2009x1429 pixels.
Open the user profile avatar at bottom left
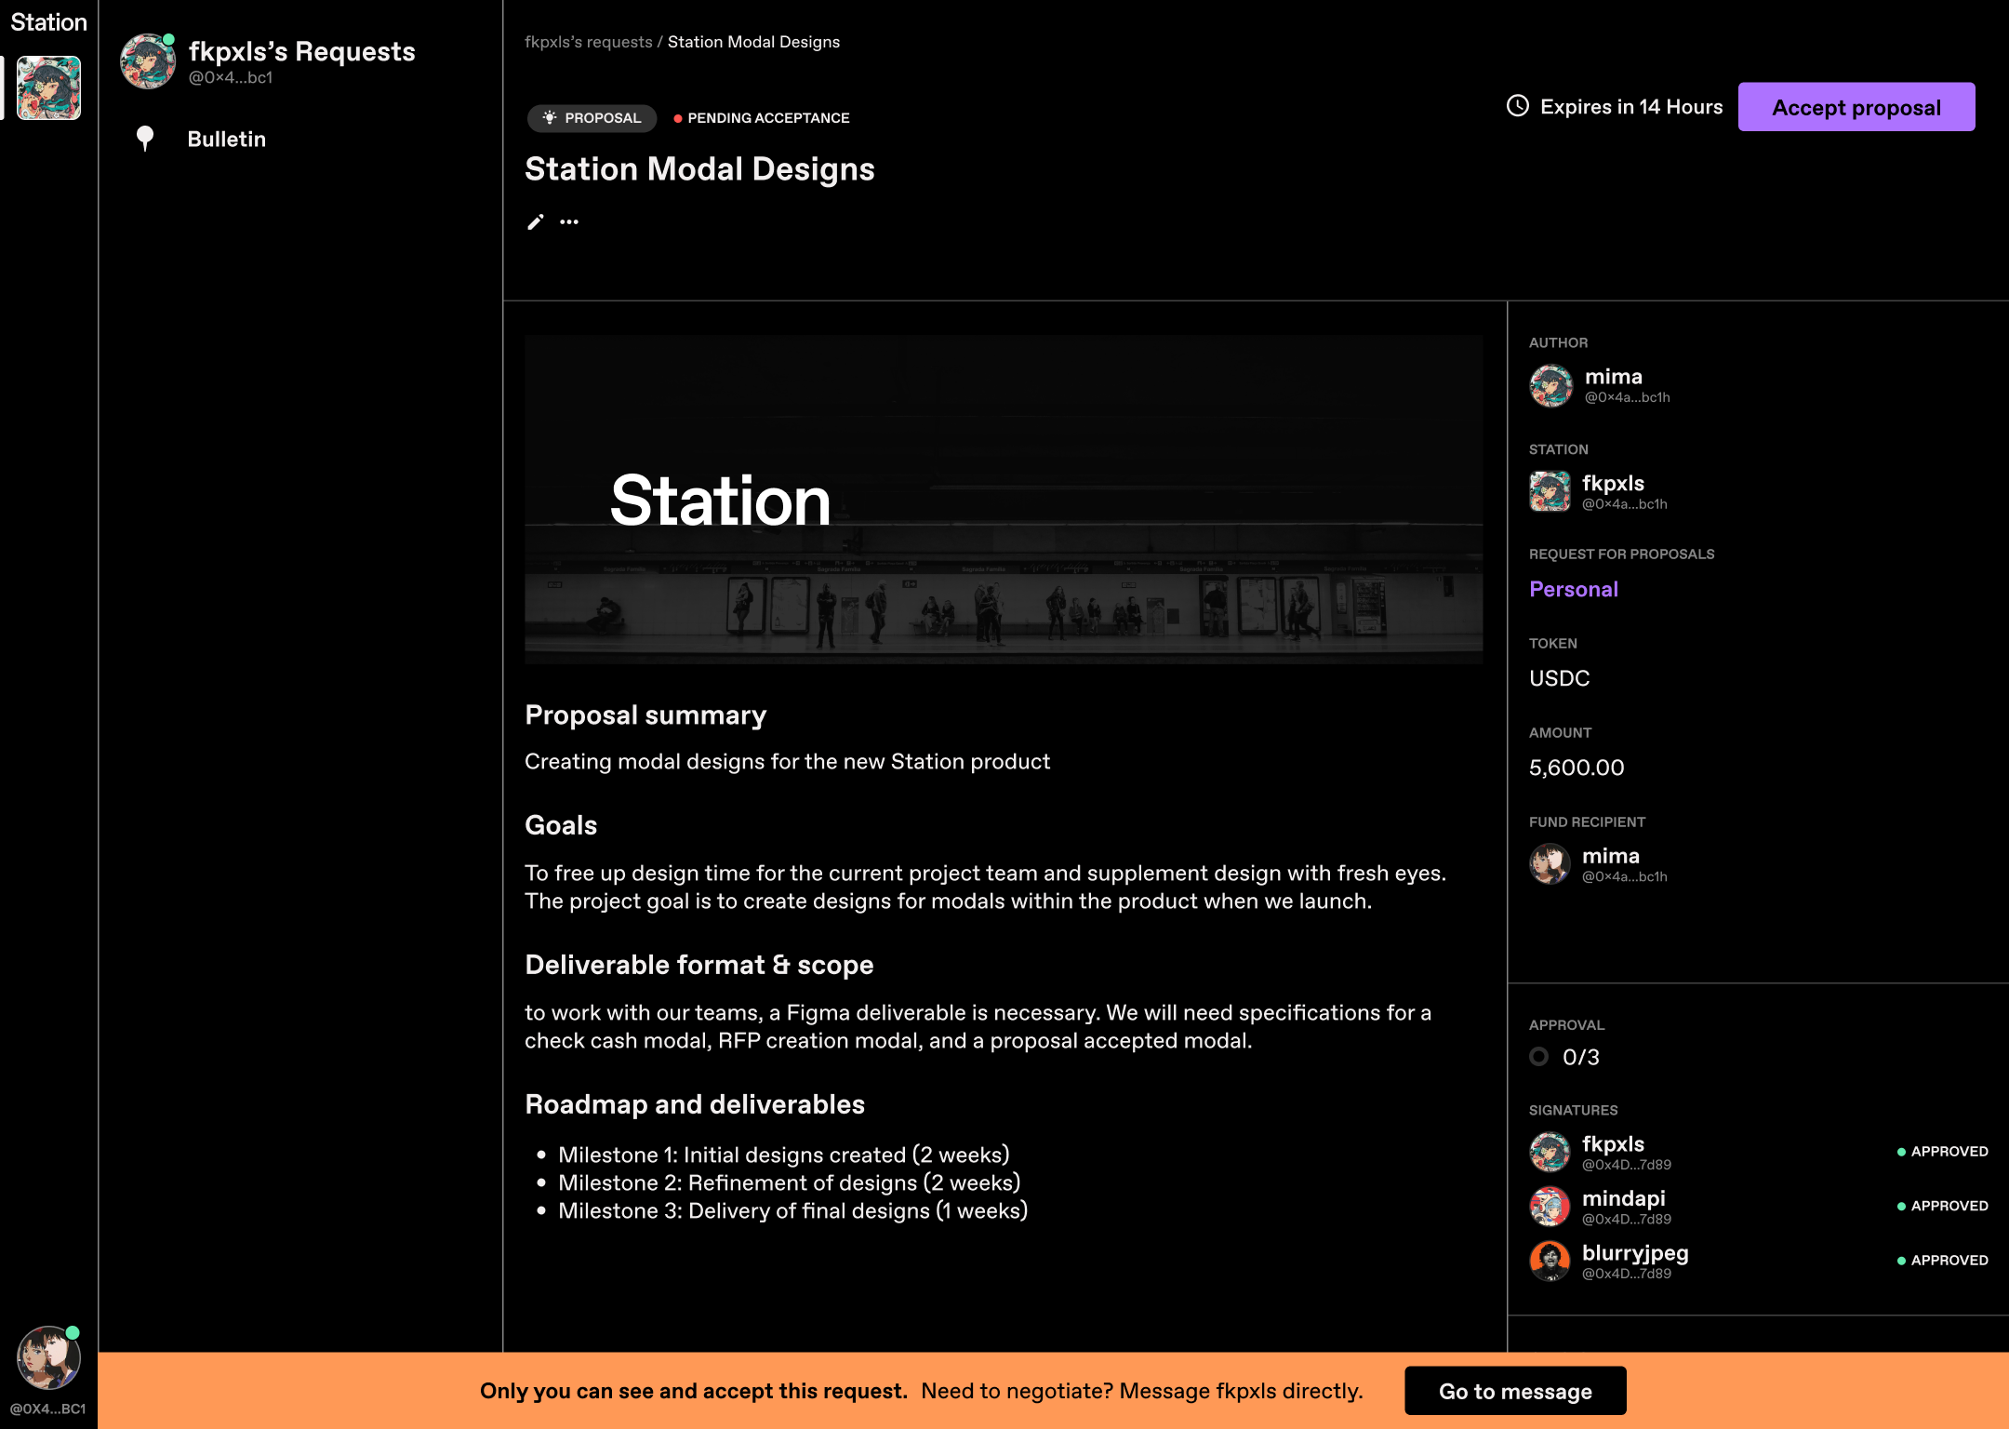coord(48,1357)
